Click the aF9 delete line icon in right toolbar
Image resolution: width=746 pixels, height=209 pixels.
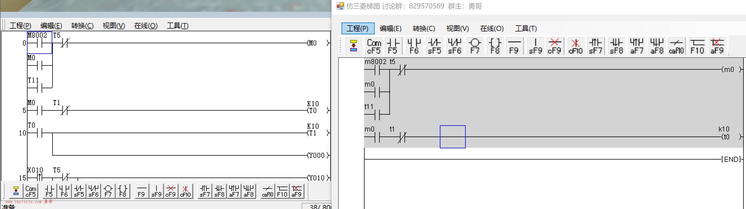click(717, 46)
